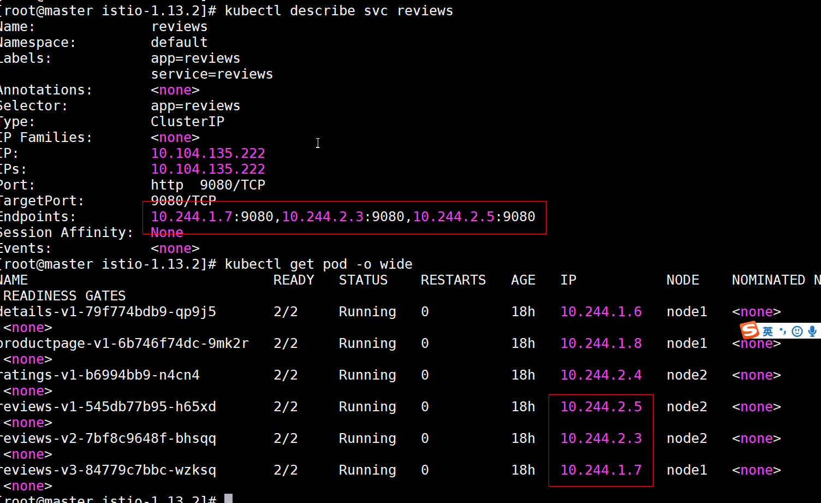The height and width of the screenshot is (503, 821).
Task: Click 'node1' in the productpage-v1 row
Action: coord(687,344)
